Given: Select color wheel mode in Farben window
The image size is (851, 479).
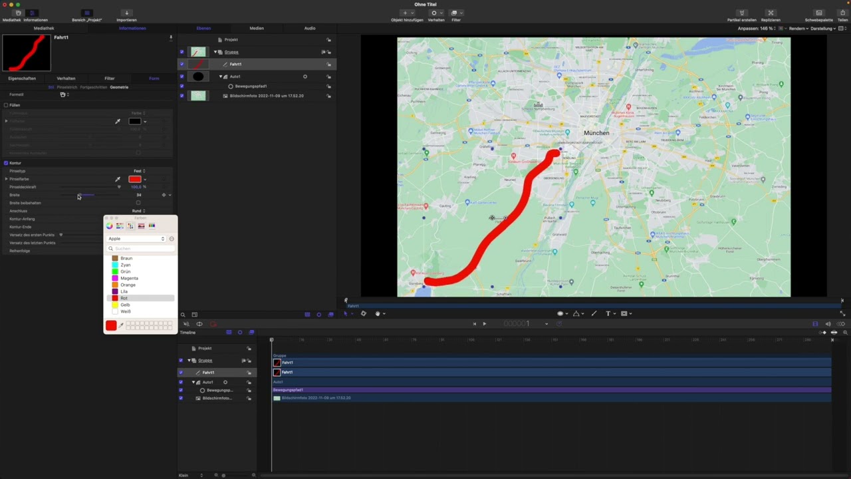Looking at the screenshot, I should [x=110, y=226].
